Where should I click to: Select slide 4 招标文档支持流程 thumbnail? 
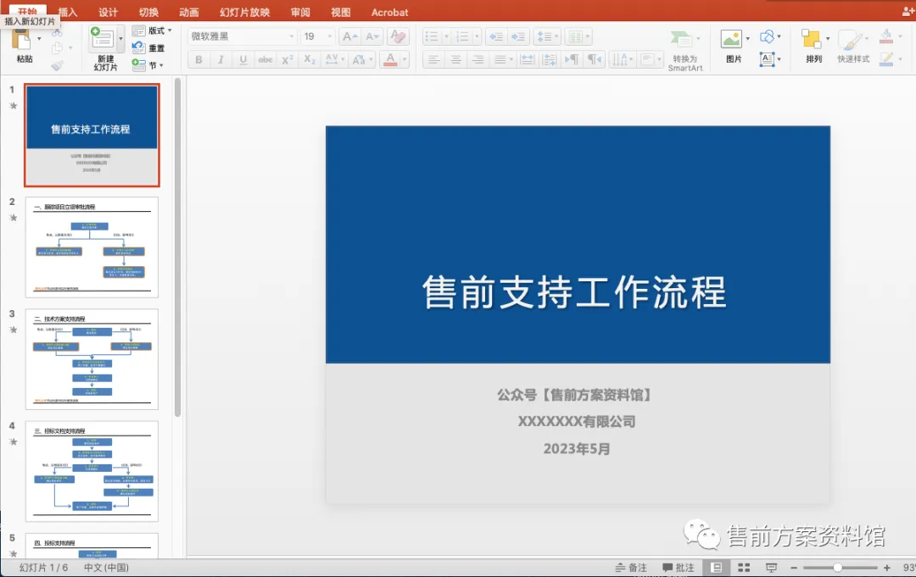[92, 471]
